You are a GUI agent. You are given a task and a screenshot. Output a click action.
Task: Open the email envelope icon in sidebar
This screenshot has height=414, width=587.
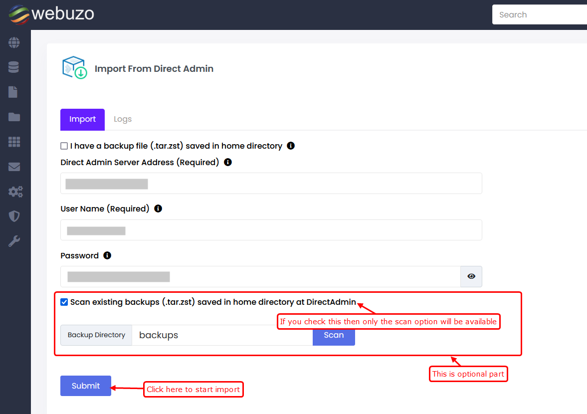click(14, 167)
